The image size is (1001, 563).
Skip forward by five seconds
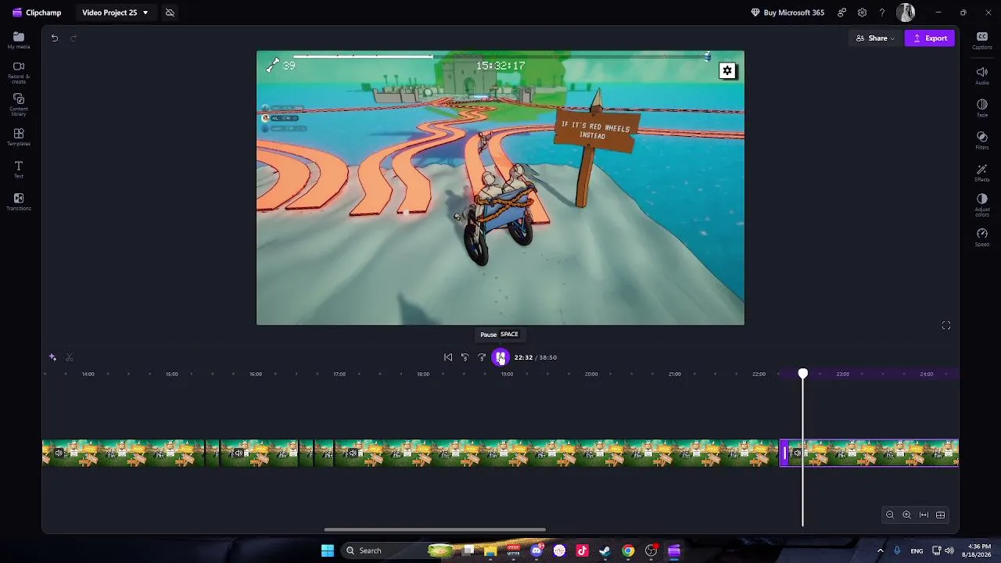[x=482, y=357]
